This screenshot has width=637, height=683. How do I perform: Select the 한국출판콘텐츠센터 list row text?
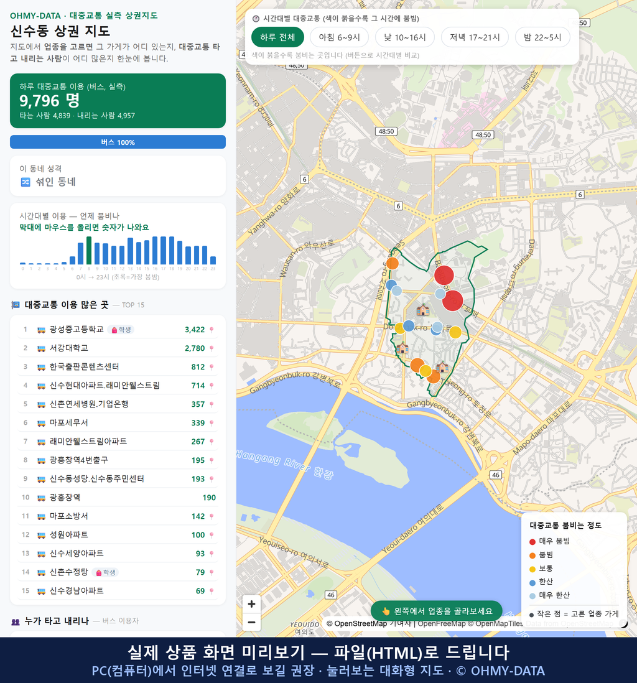click(84, 367)
